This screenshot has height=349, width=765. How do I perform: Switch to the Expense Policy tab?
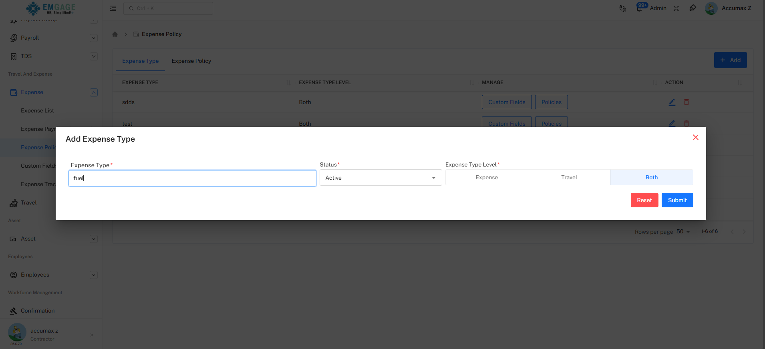(191, 61)
